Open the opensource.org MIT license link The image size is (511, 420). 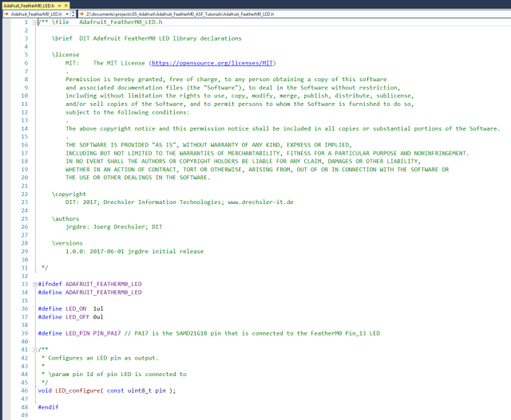pyautogui.click(x=212, y=63)
